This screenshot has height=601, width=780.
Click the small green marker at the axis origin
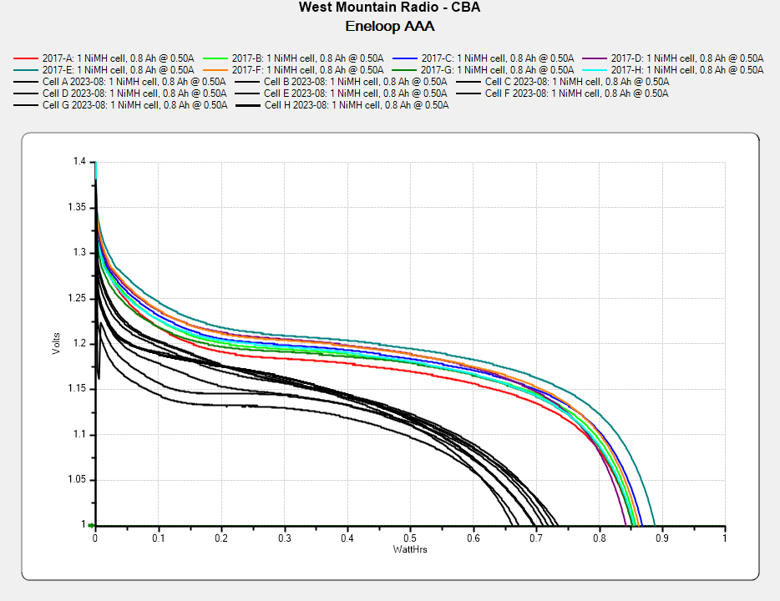(91, 526)
